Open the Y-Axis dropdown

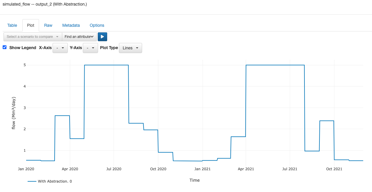coord(90,48)
